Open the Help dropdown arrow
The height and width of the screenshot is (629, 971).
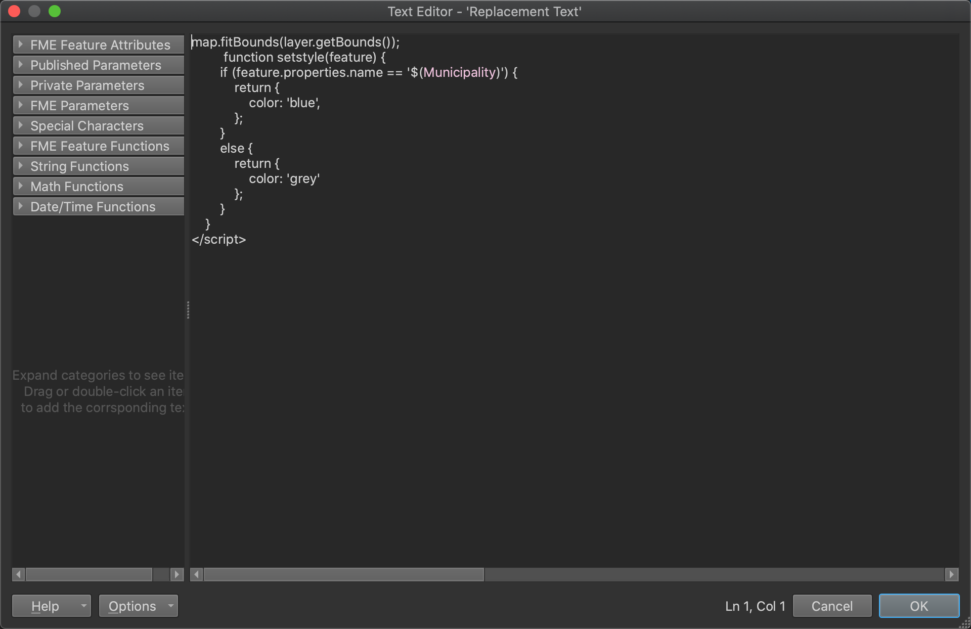click(x=83, y=606)
